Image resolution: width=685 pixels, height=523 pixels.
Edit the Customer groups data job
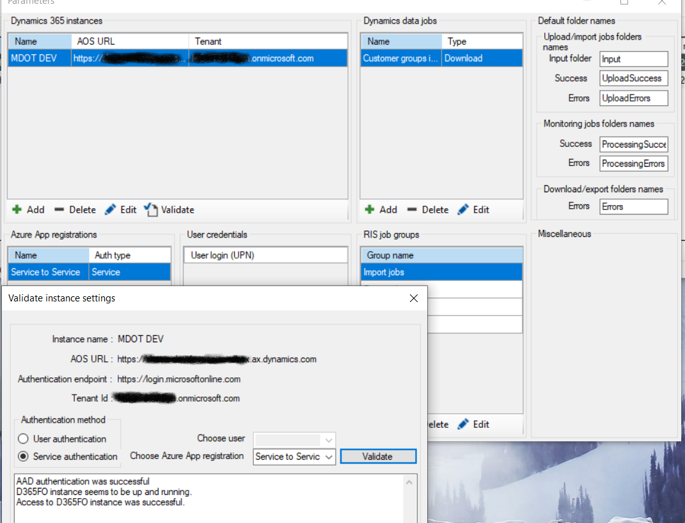coord(472,209)
